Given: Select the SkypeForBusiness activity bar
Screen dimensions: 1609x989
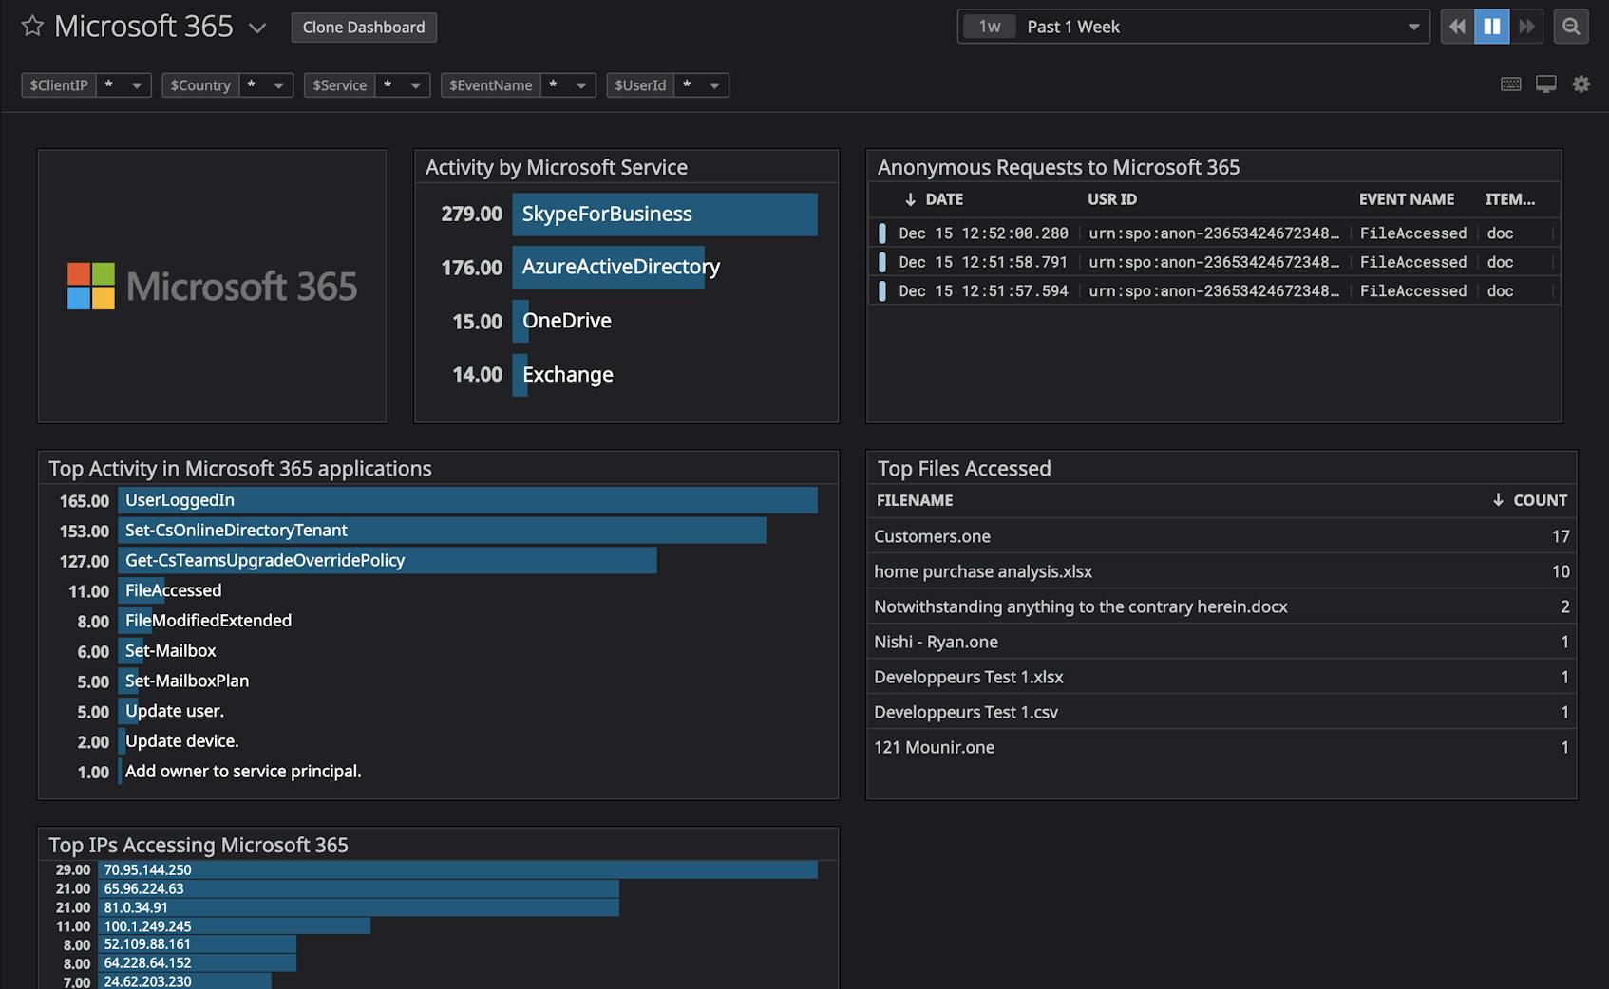Looking at the screenshot, I should coord(664,215).
